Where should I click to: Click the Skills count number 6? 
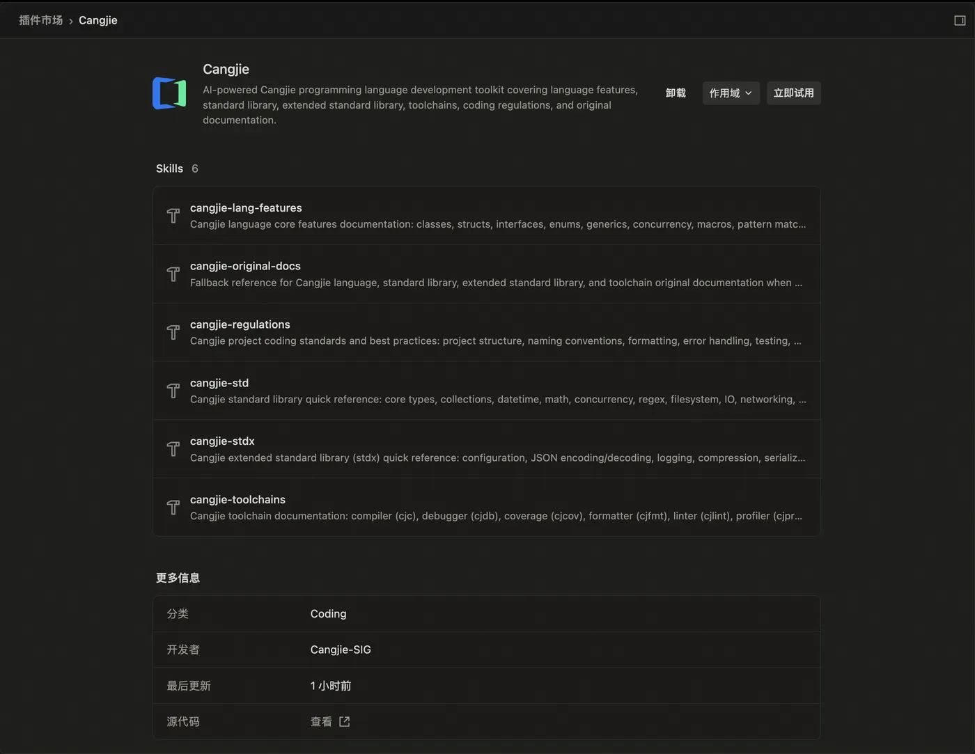click(x=195, y=168)
